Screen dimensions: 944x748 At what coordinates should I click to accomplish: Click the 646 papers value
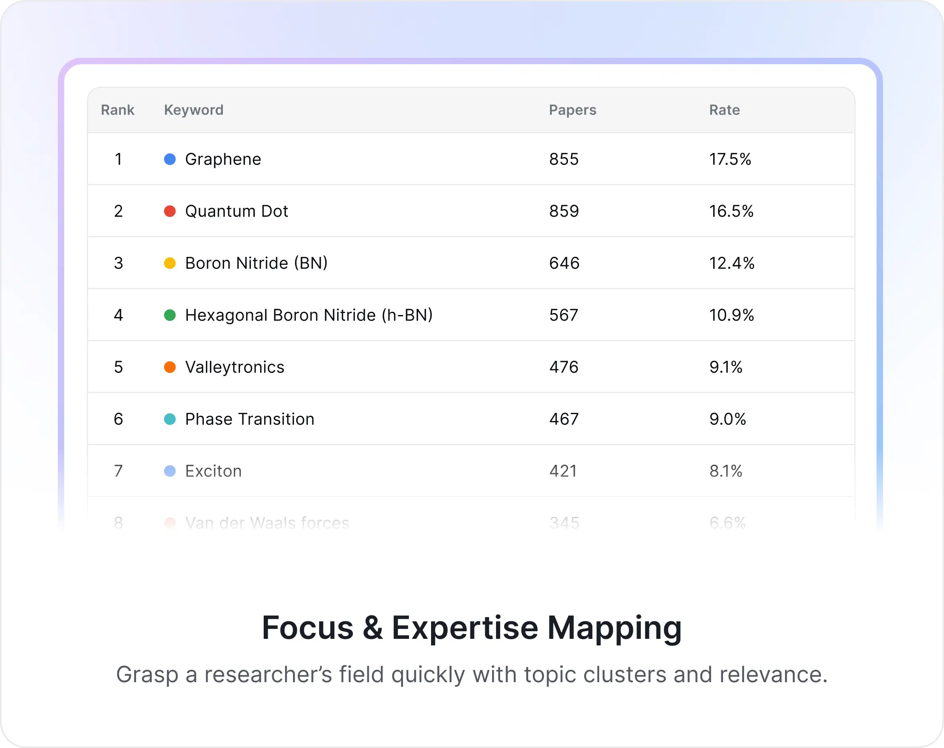pos(564,263)
